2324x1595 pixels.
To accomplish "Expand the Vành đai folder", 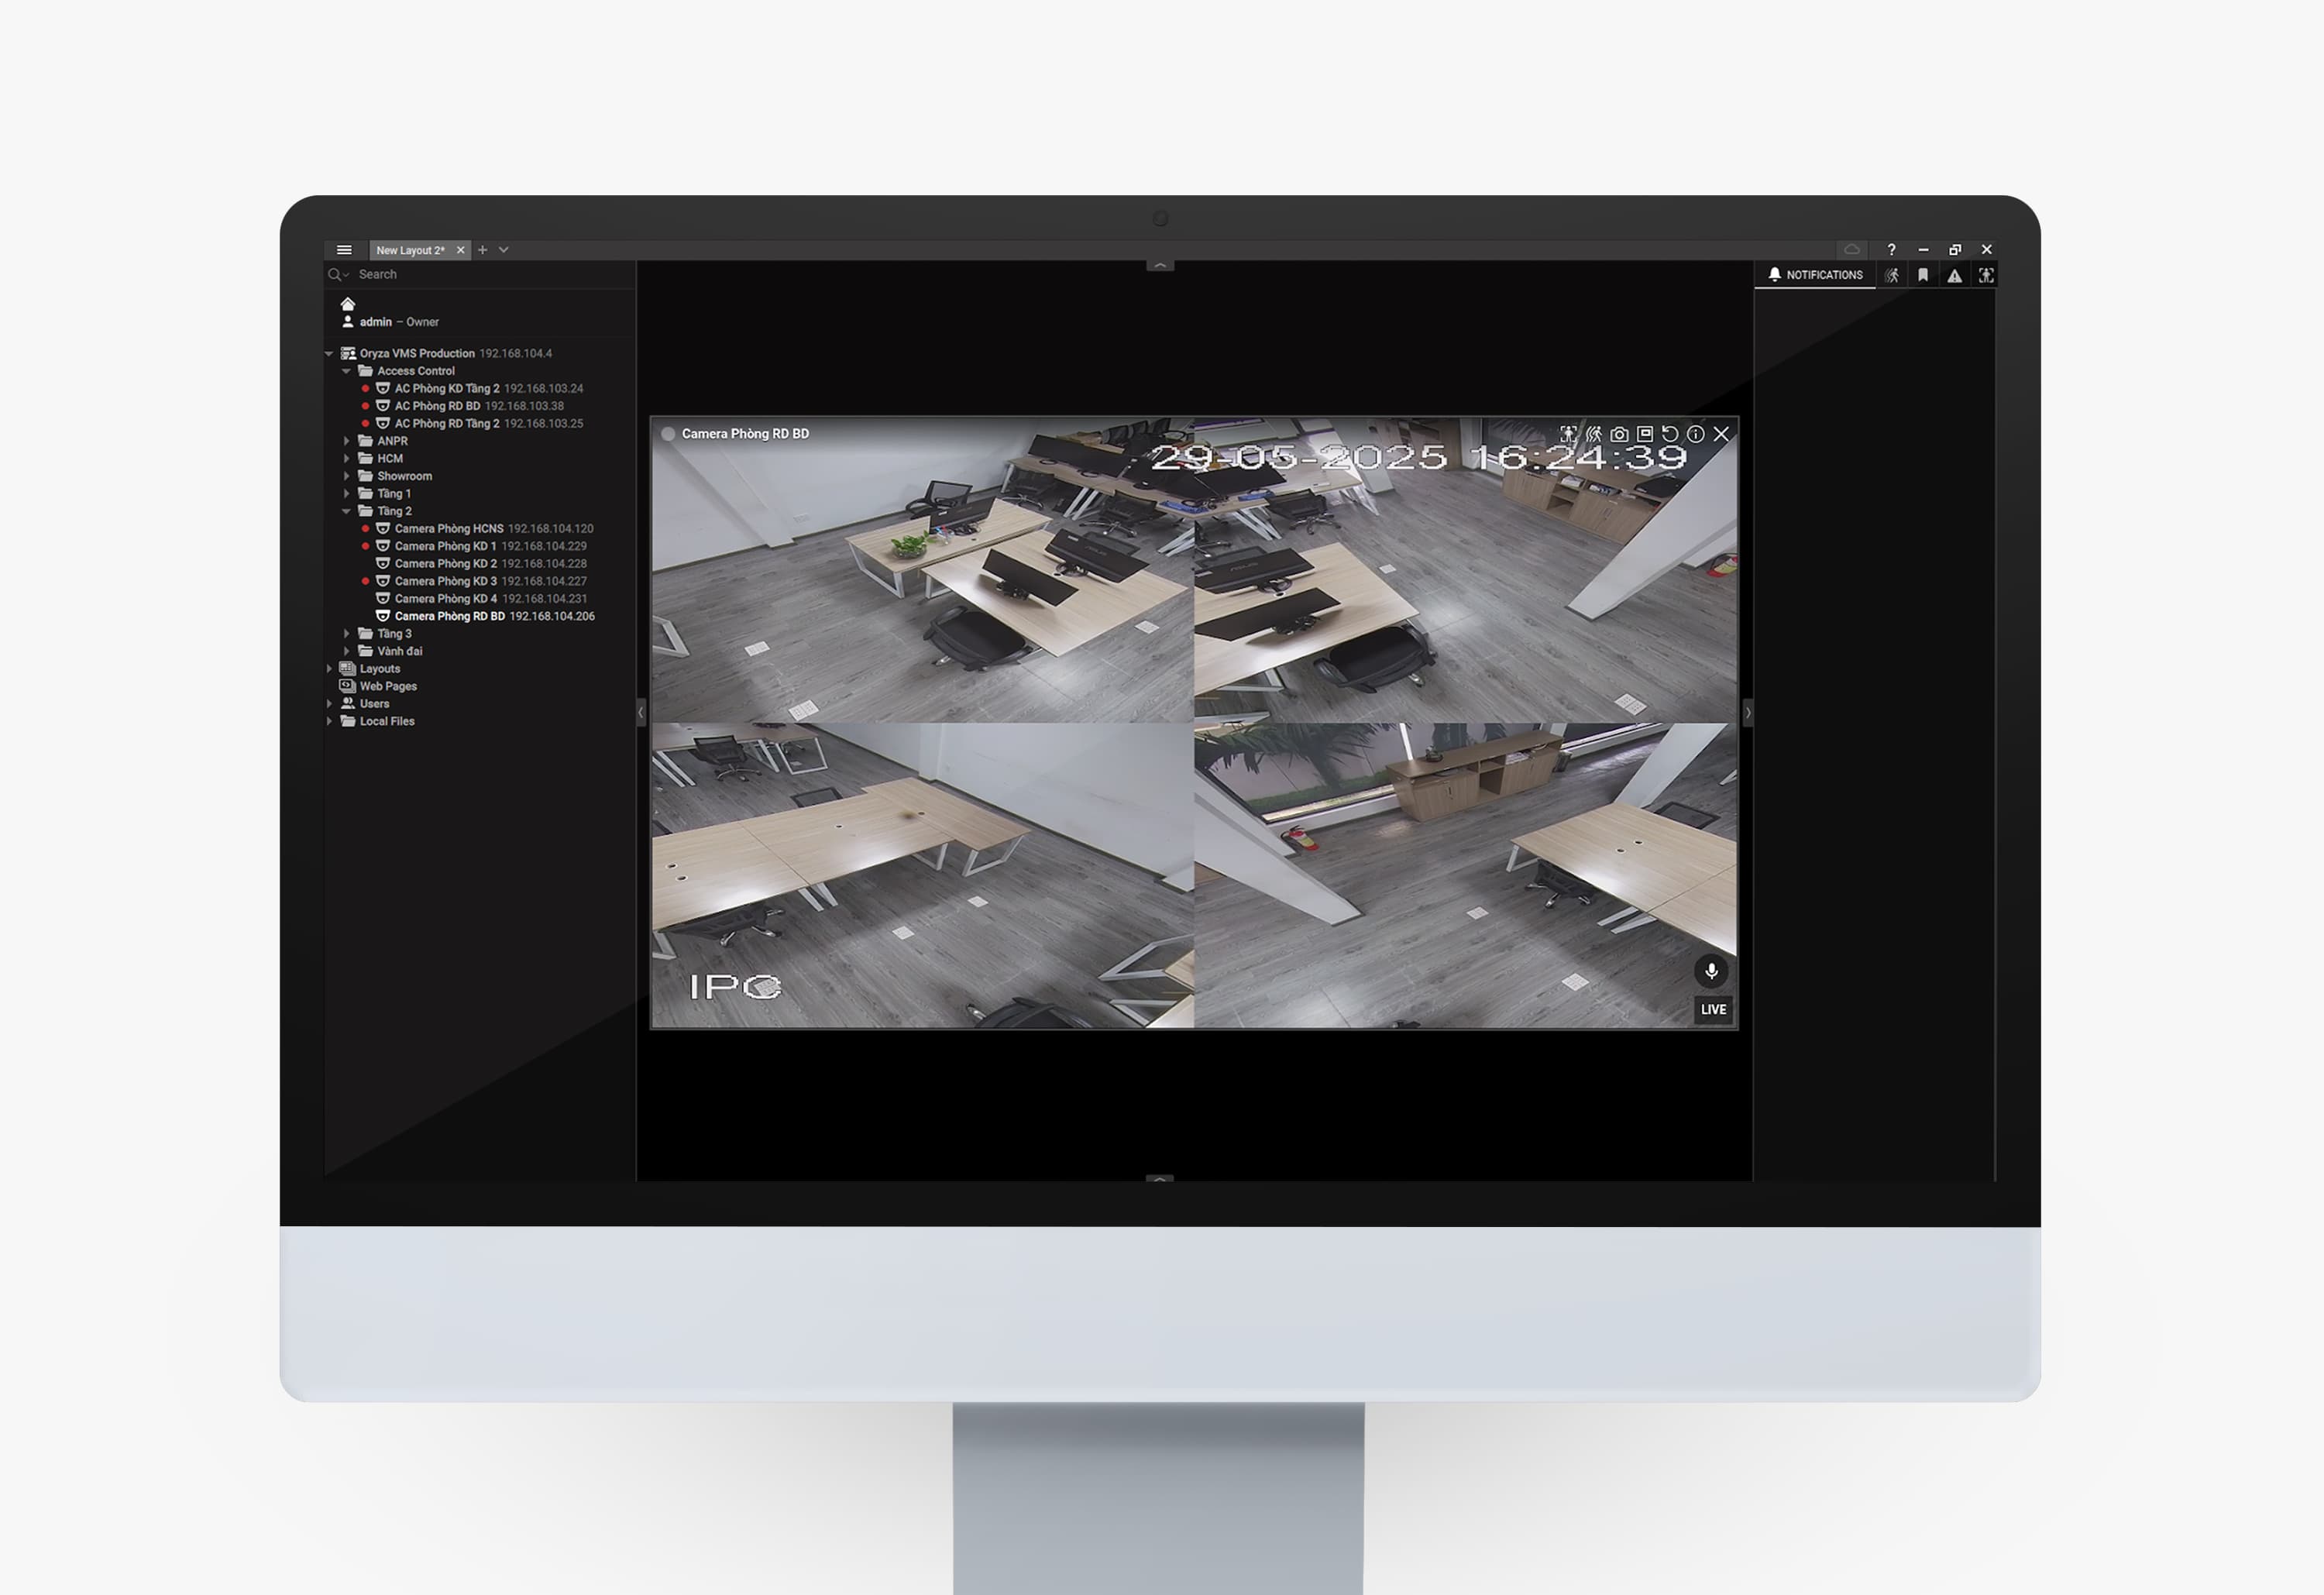I will click(346, 651).
